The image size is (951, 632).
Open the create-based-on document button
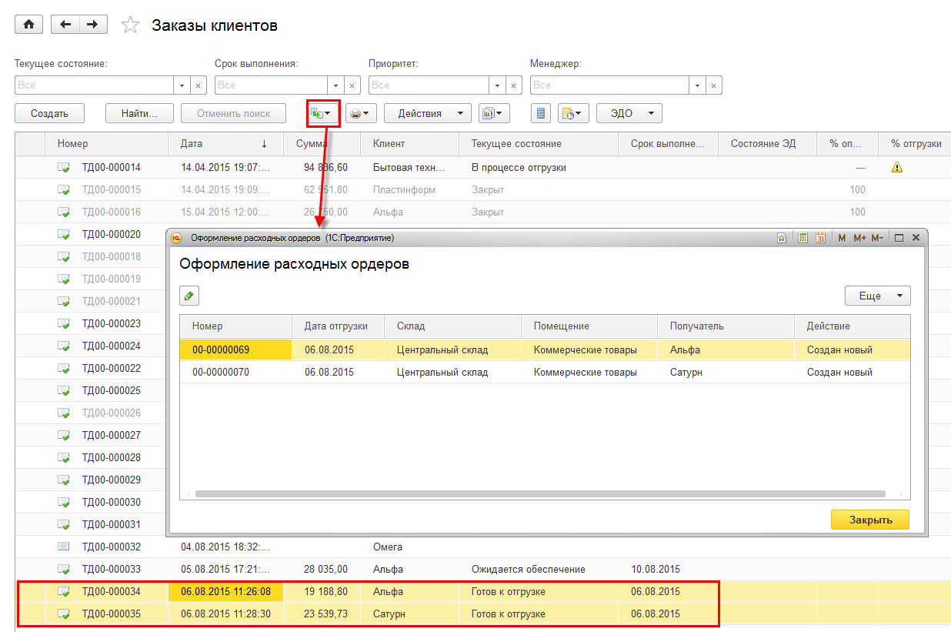click(323, 113)
